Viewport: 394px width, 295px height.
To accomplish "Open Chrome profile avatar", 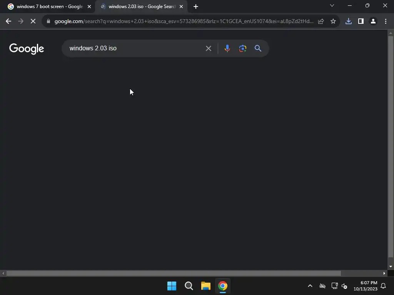I will pos(373,22).
